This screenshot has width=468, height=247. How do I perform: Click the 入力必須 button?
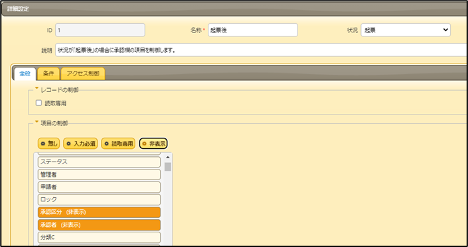click(80, 144)
